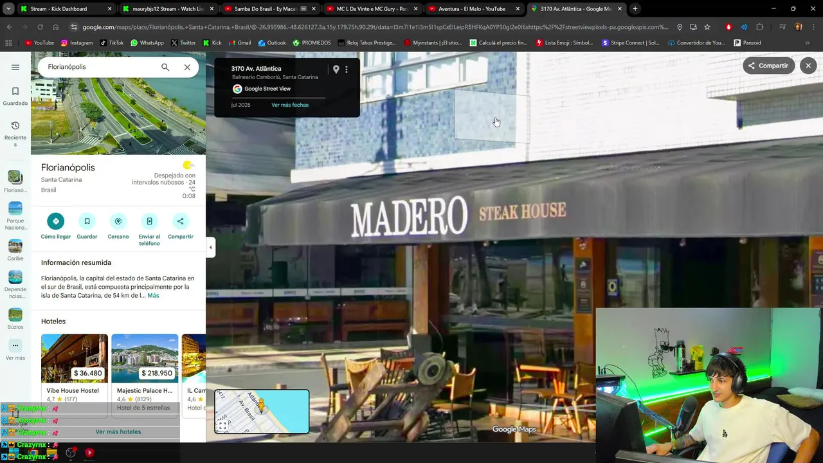Click the browser back arrow

[x=9, y=27]
